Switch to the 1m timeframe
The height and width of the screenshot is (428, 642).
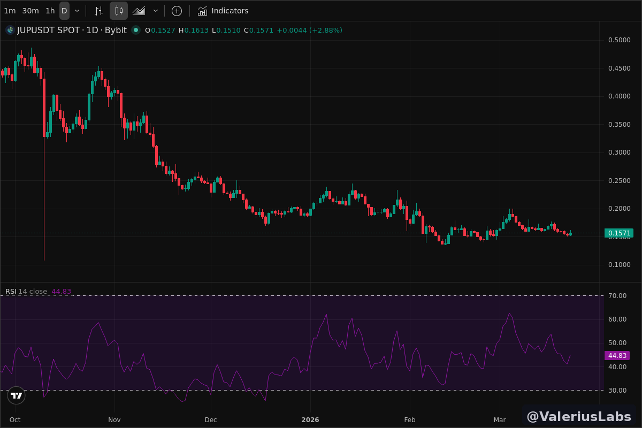click(x=10, y=11)
